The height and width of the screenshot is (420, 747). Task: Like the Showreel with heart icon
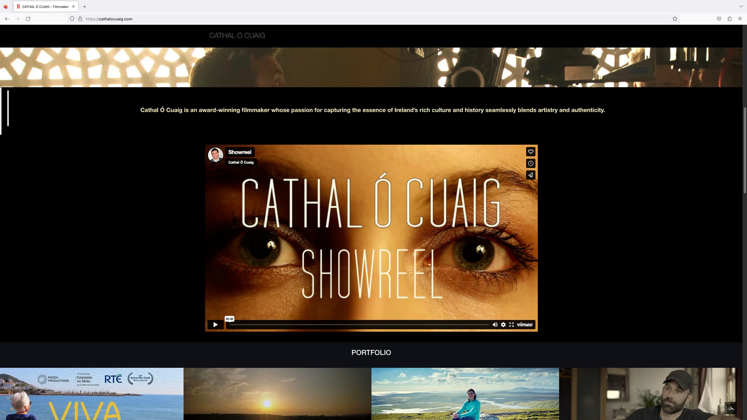coord(531,152)
